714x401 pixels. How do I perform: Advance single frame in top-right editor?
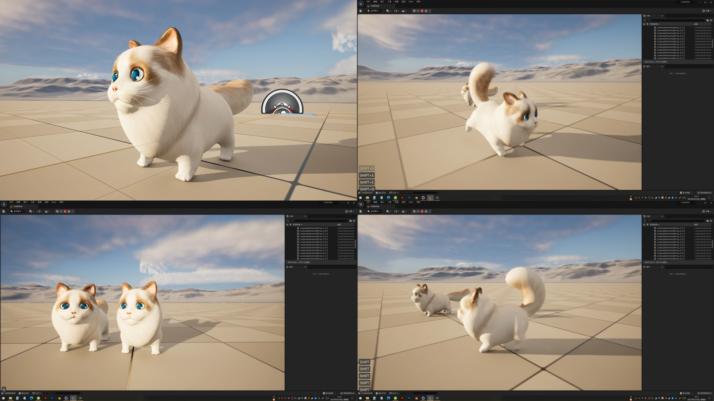pos(418,11)
